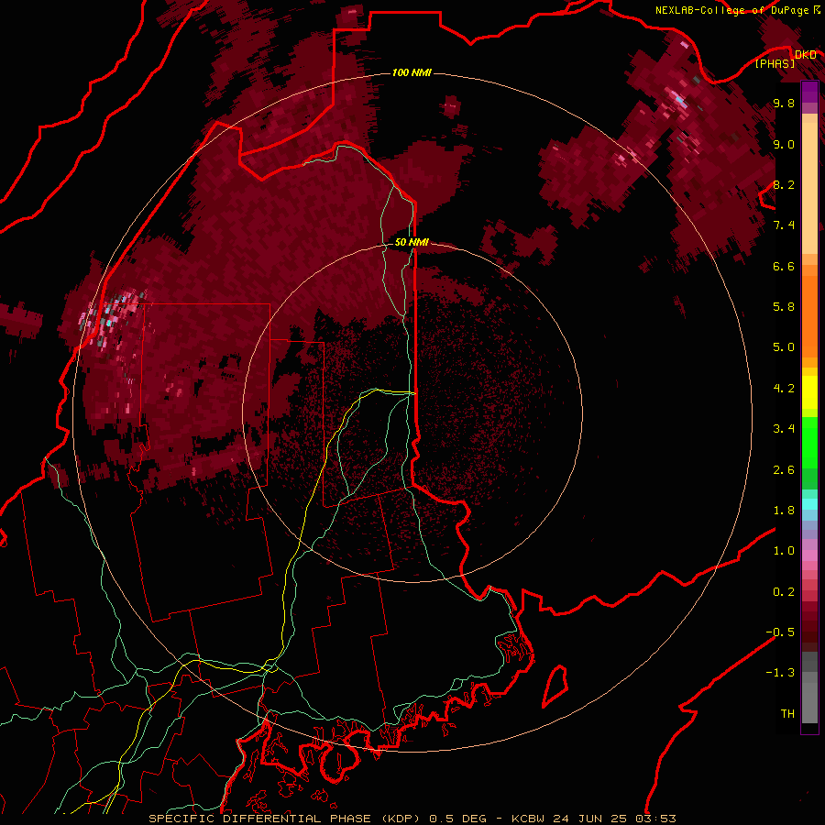The width and height of the screenshot is (825, 825).
Task: Select the 5.8 scale label
Action: point(784,307)
